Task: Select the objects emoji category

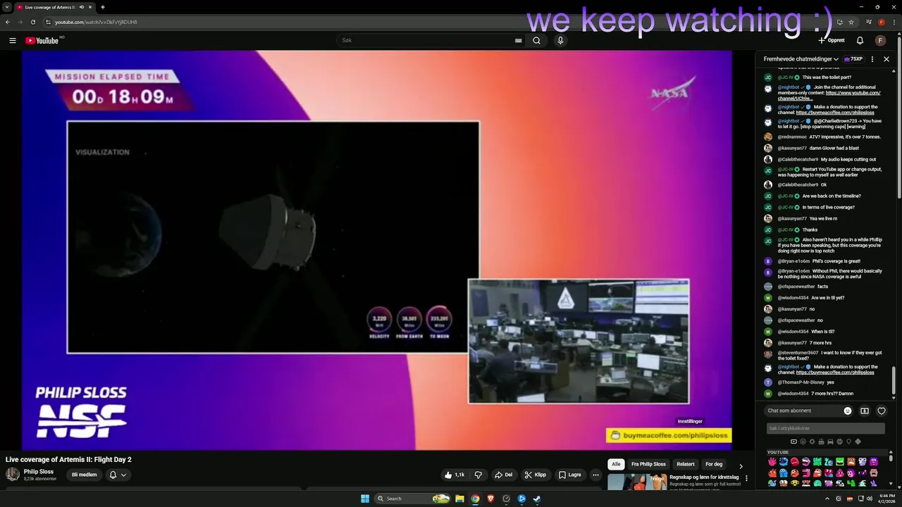Action: [x=848, y=442]
